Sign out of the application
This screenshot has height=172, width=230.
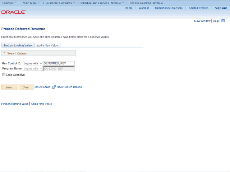[x=221, y=8]
